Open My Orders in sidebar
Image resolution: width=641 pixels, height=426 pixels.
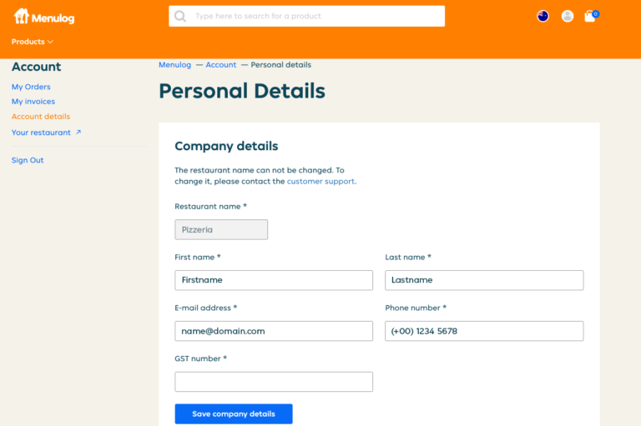pyautogui.click(x=31, y=87)
